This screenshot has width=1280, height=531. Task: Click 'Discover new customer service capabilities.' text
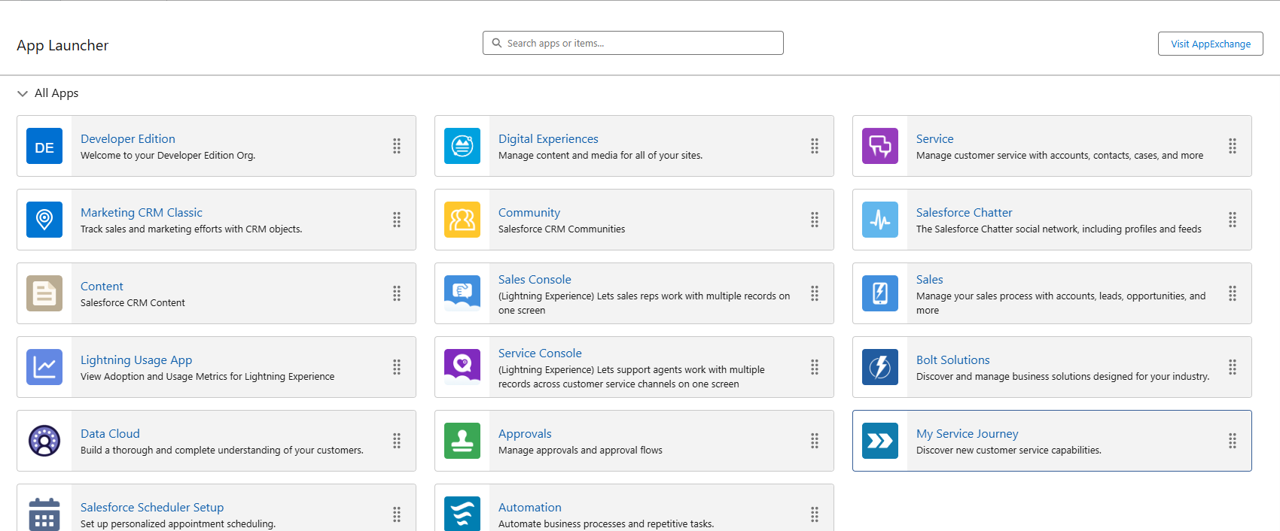pos(1009,451)
